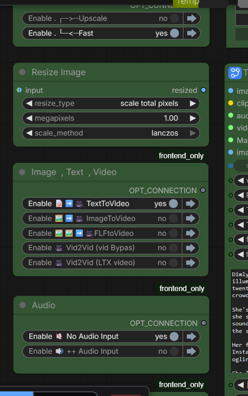Click the arrow icon for Vid2Vid (LTX video)
Image resolution: width=248 pixels, height=396 pixels.
point(191,263)
